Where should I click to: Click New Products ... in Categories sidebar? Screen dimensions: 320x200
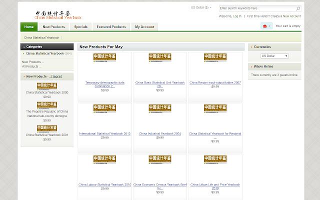coord(33,62)
